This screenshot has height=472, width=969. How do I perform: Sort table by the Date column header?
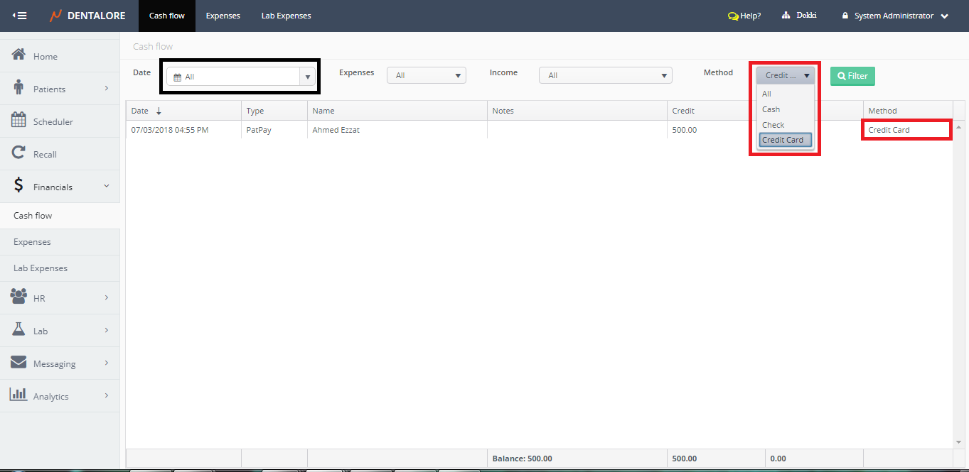(141, 111)
